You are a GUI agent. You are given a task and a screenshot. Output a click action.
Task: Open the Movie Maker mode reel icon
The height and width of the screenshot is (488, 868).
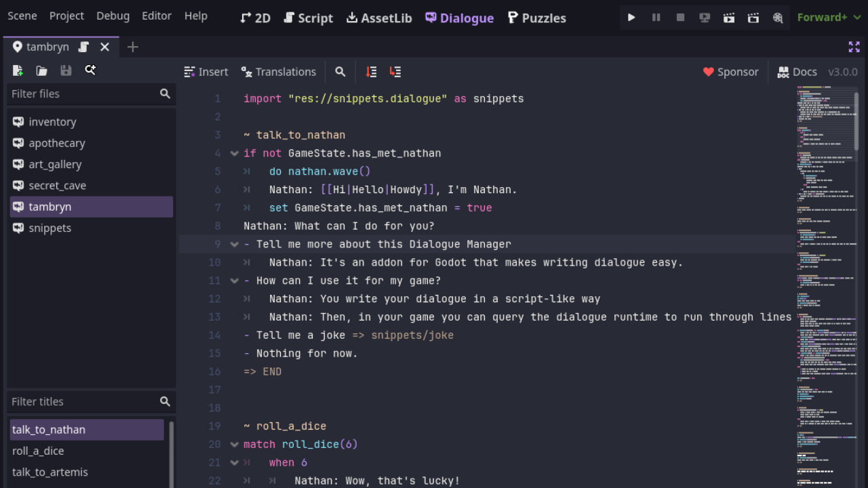(778, 18)
